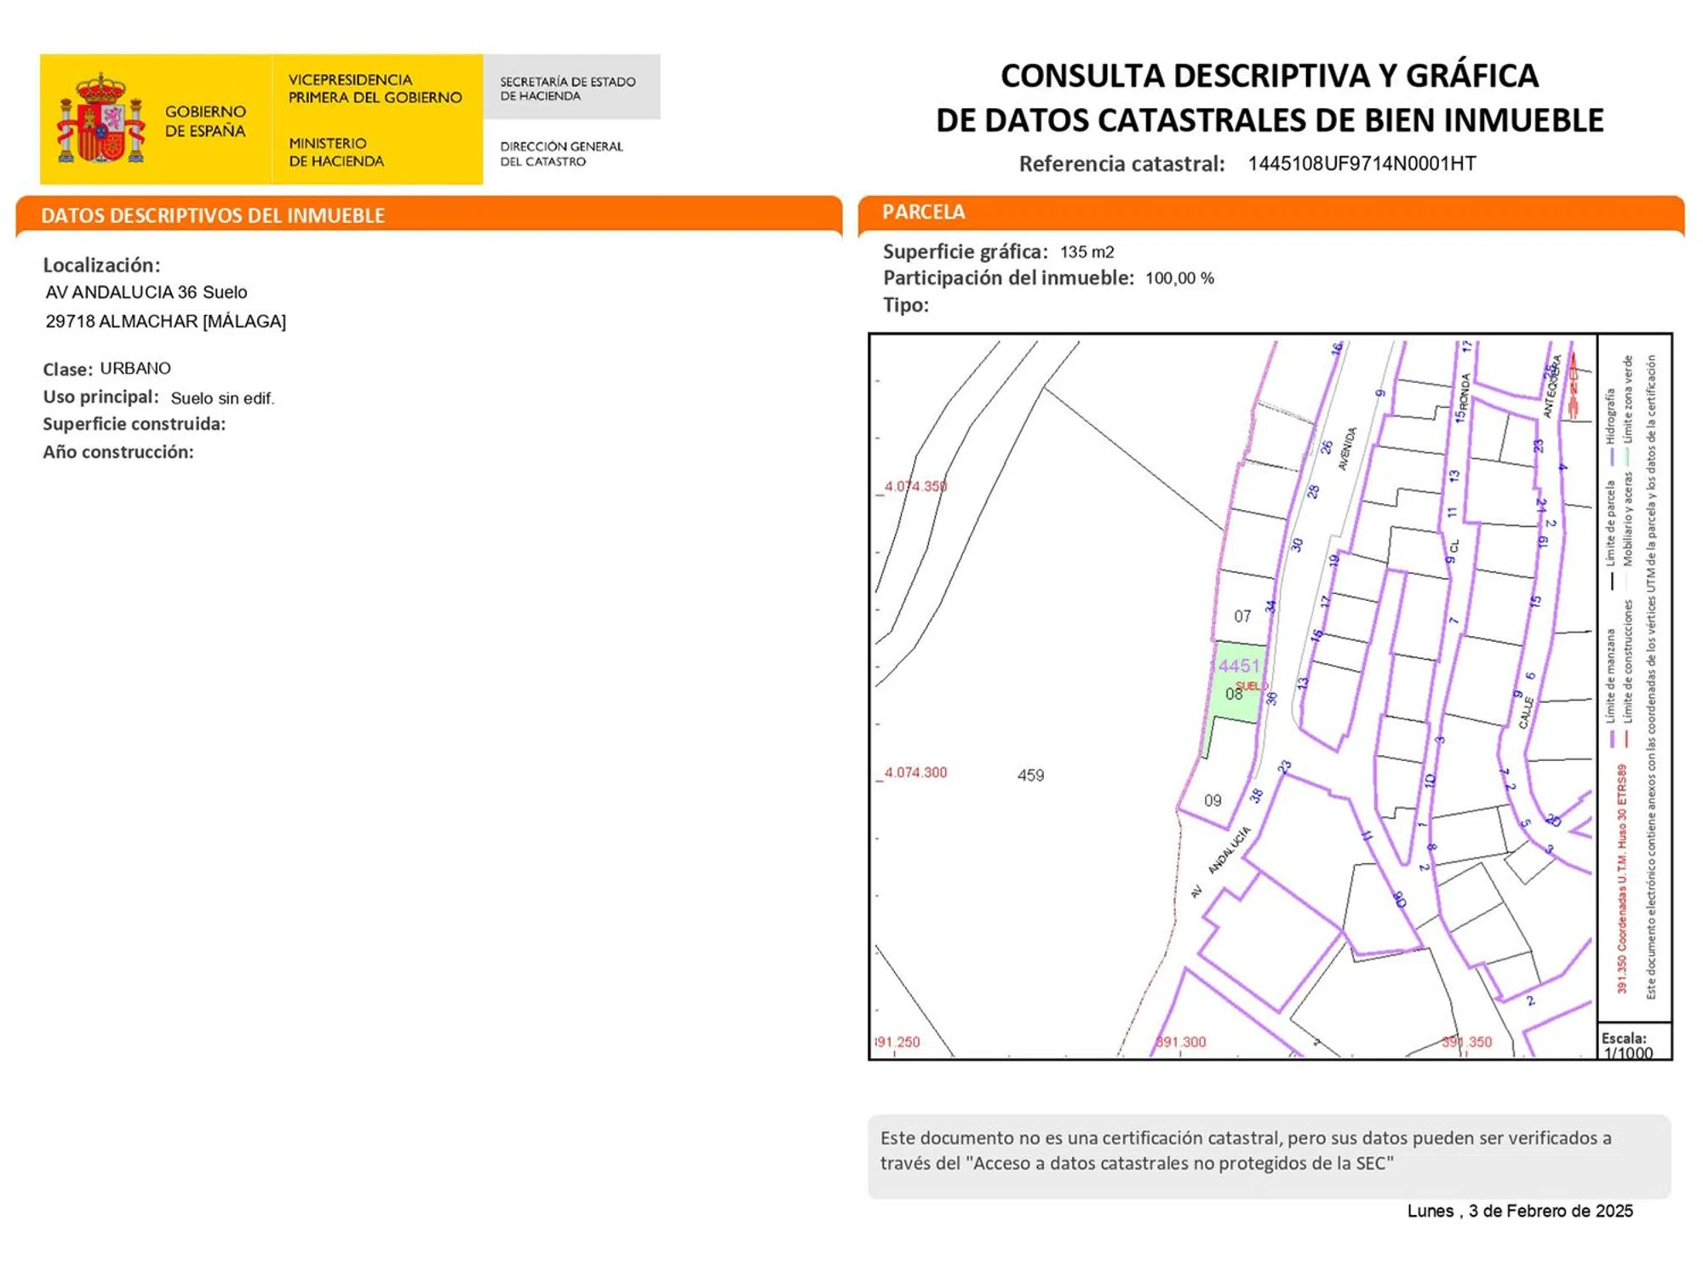The image size is (1703, 1277).
Task: Click the SECRETARÍA DE ESTADO DE HACIENDA box
Action: 569,89
